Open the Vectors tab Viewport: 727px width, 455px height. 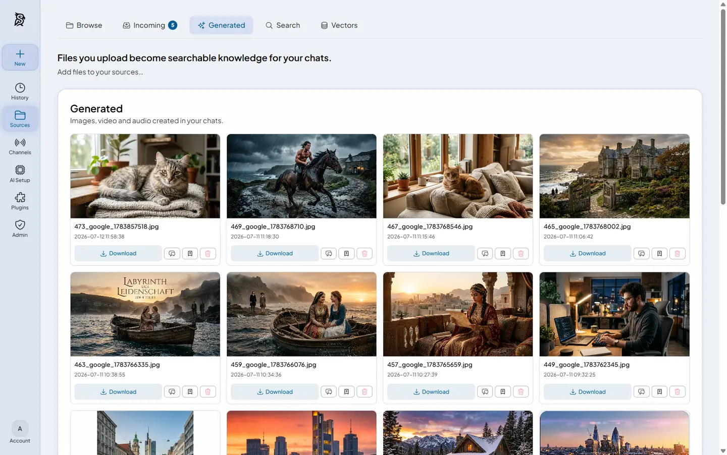click(339, 25)
